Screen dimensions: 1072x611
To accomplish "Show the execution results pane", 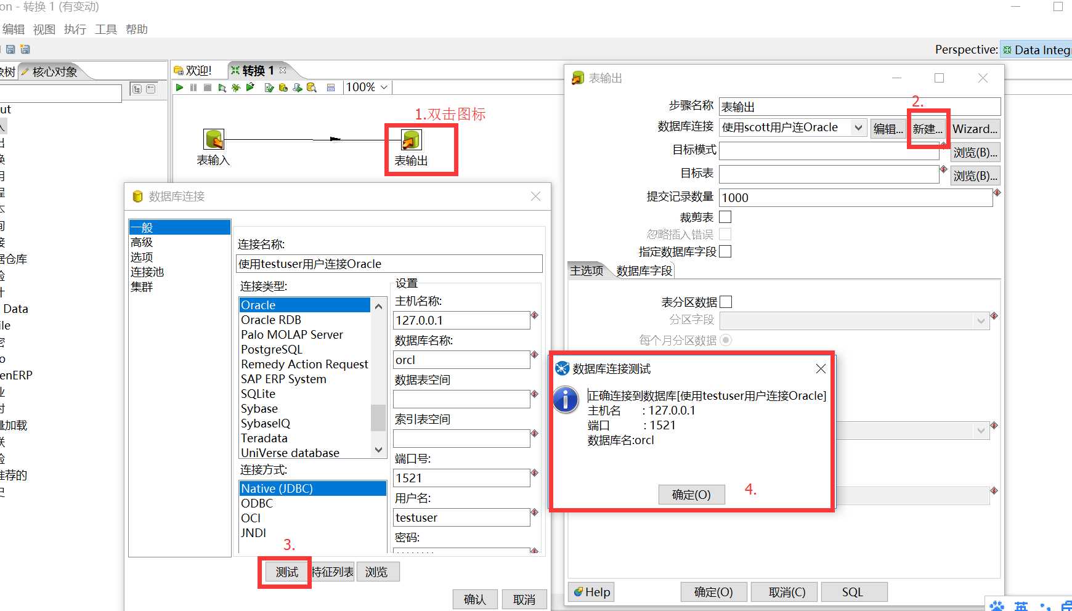I will [x=331, y=87].
